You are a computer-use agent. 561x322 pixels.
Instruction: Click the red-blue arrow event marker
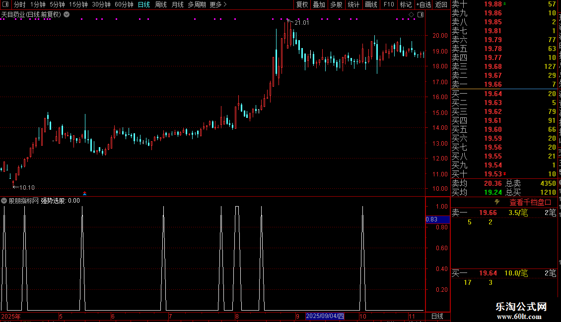coord(85,193)
